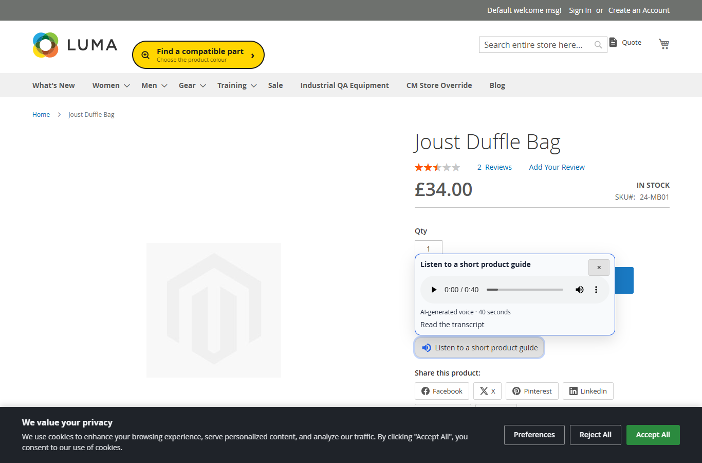Reject all cookies

pos(596,435)
